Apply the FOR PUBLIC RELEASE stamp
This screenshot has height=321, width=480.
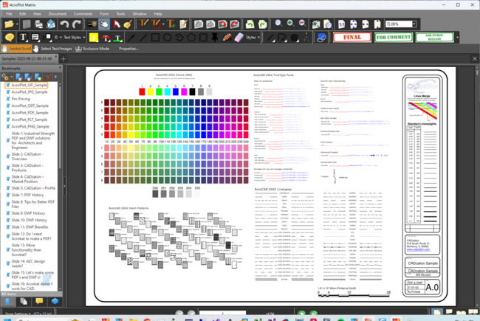click(x=434, y=38)
